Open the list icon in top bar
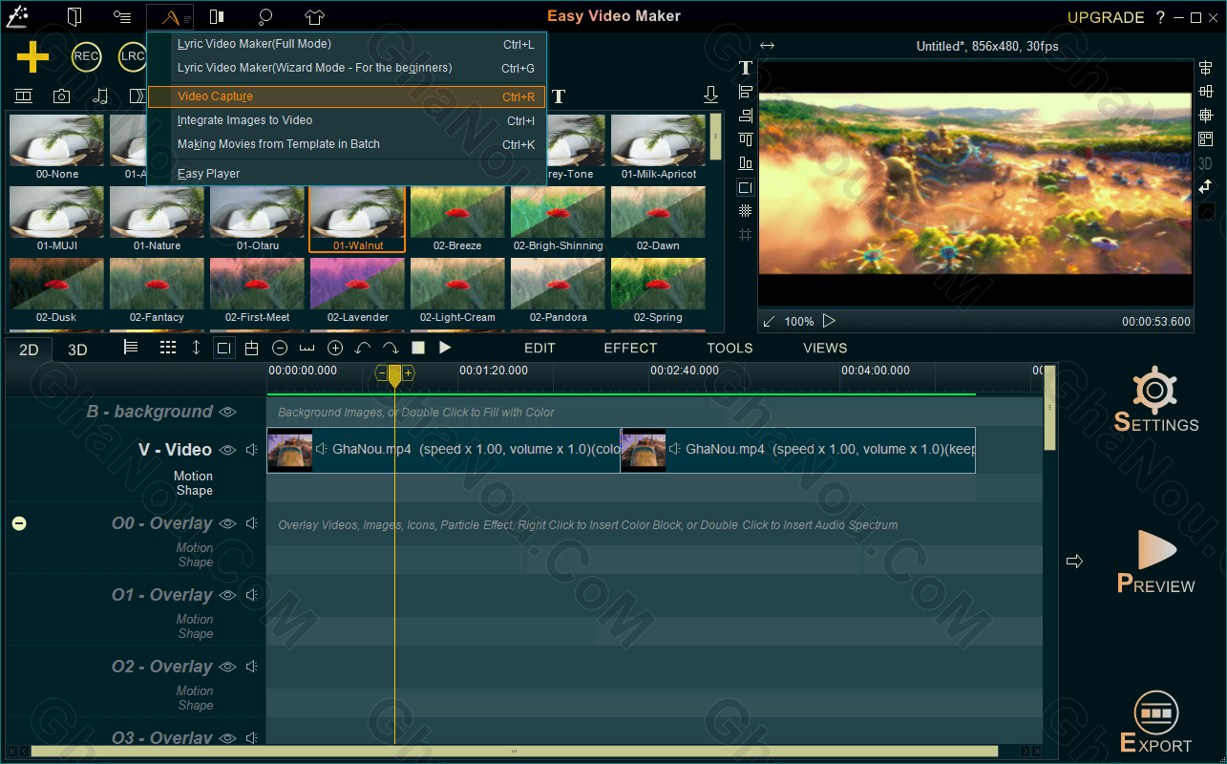The height and width of the screenshot is (764, 1227). pyautogui.click(x=122, y=16)
